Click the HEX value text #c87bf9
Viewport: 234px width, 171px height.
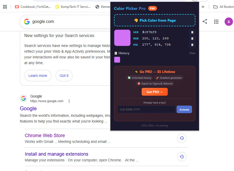[149, 32]
